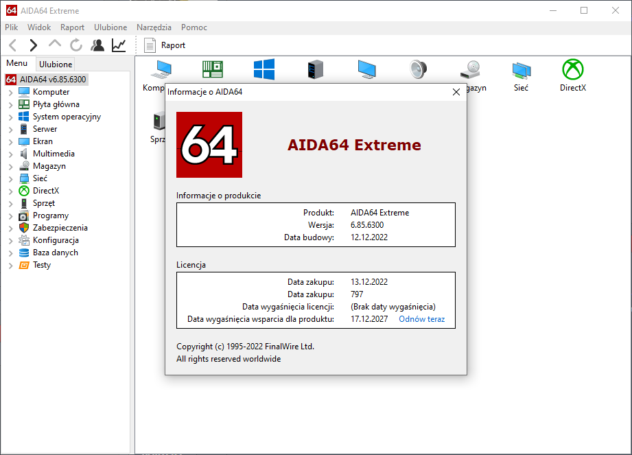Select Sieć label in the tree
Screen dimensions: 632x455
pyautogui.click(x=40, y=178)
